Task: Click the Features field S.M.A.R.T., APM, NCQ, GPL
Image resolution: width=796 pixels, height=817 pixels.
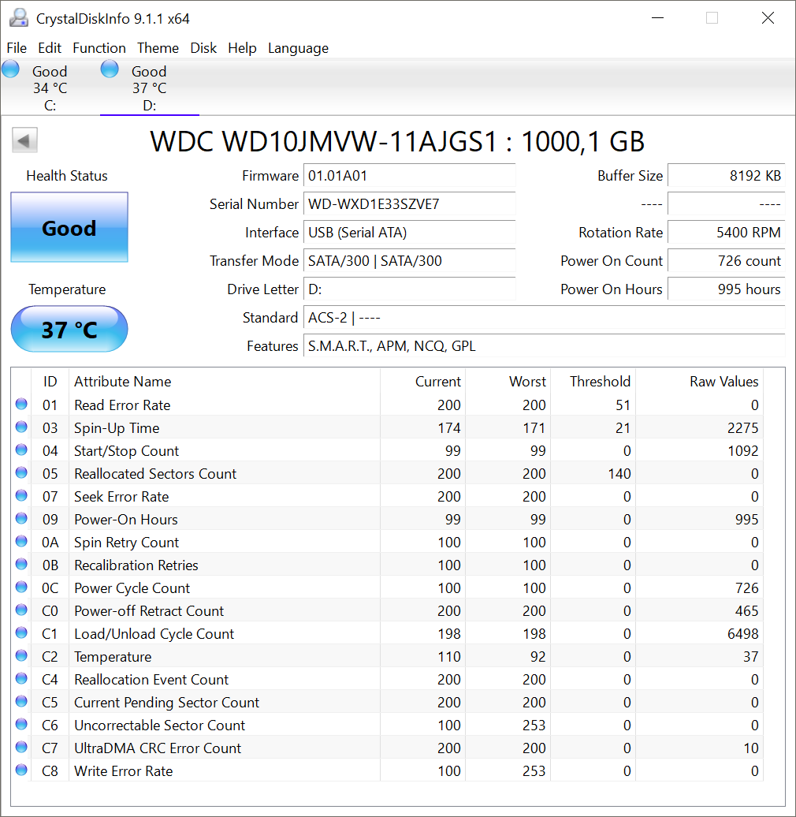Action: click(x=545, y=346)
